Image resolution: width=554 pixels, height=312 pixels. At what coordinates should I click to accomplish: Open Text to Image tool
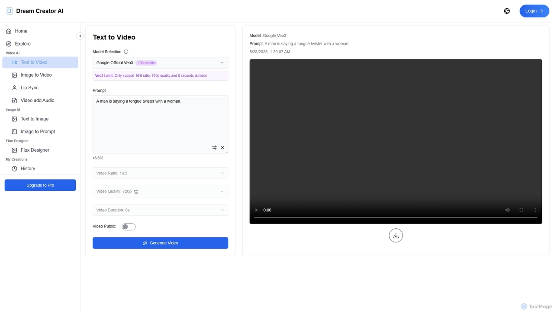pyautogui.click(x=40, y=119)
